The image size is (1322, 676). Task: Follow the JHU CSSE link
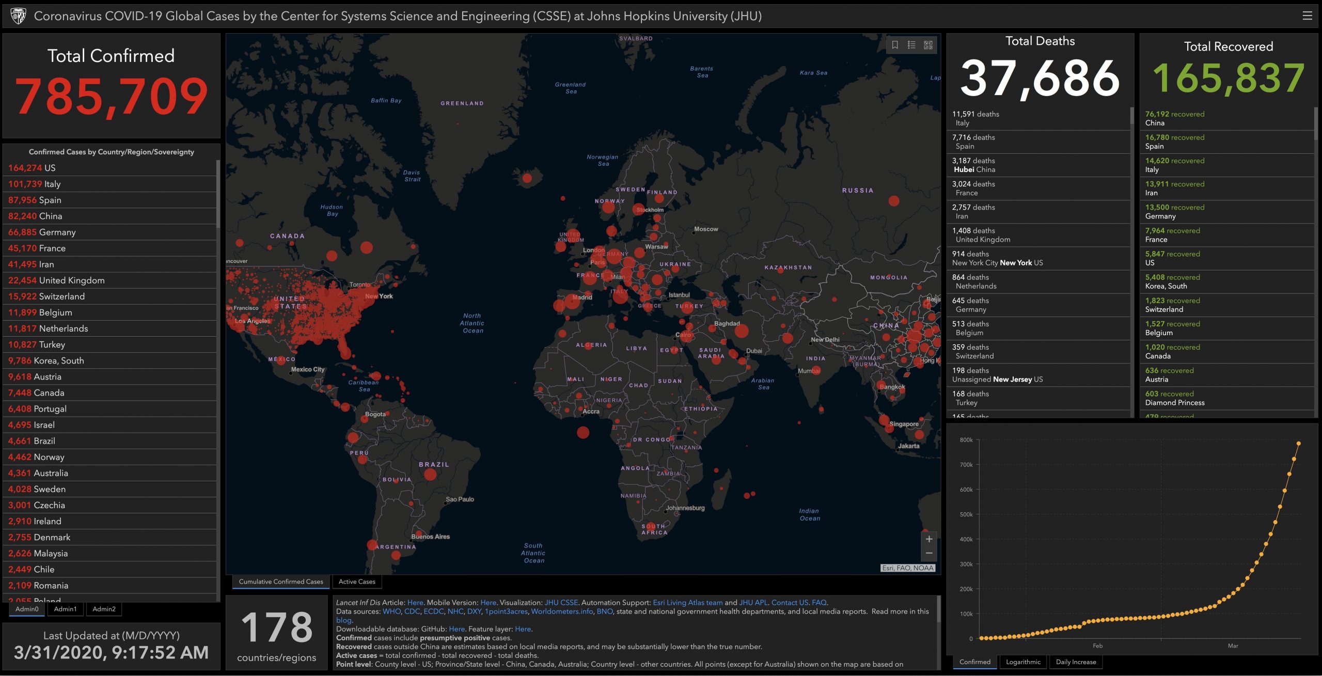pyautogui.click(x=561, y=603)
